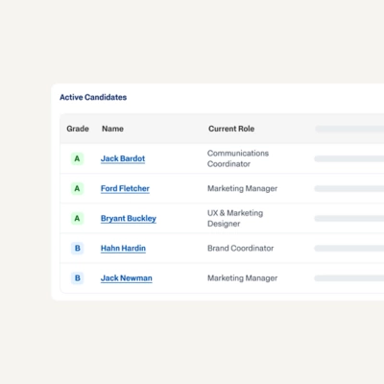Click the Active Candidates heading
Viewport: 384px width, 384px height.
93,97
